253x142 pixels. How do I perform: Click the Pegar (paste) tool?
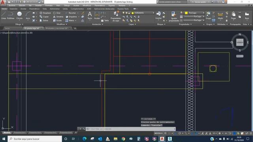pyautogui.click(x=234, y=15)
